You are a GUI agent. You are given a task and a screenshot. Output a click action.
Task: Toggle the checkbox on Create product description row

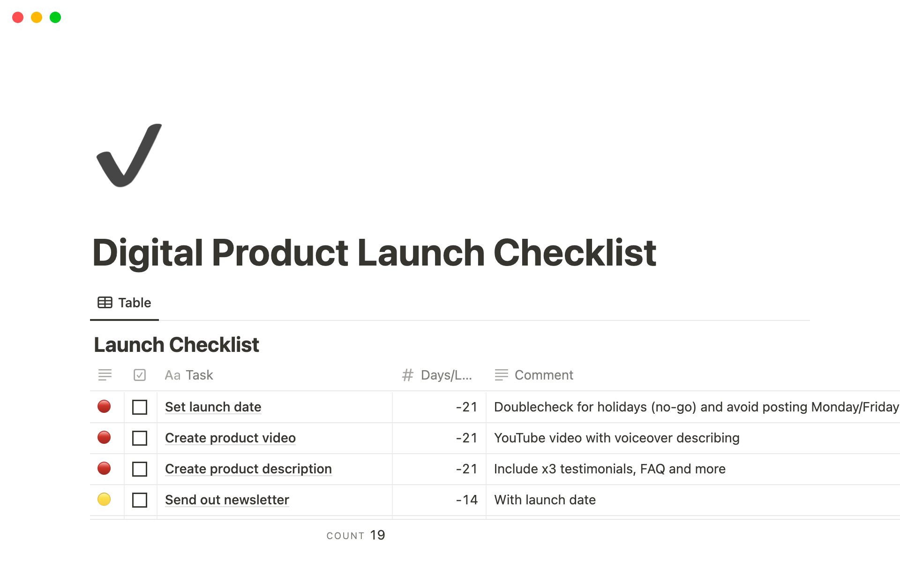click(139, 468)
